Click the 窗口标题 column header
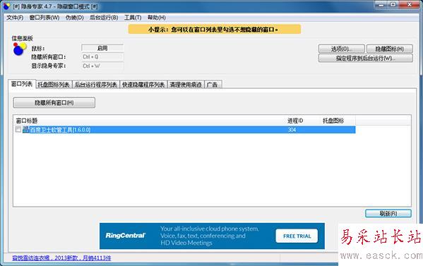The image size is (423, 266). pos(149,121)
